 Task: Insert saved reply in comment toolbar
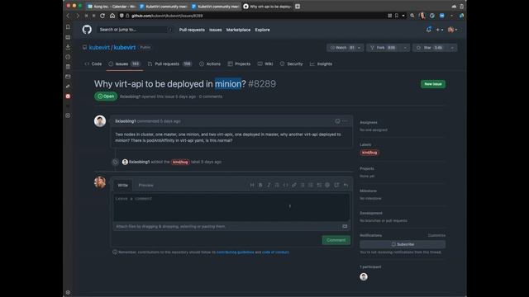[346, 185]
